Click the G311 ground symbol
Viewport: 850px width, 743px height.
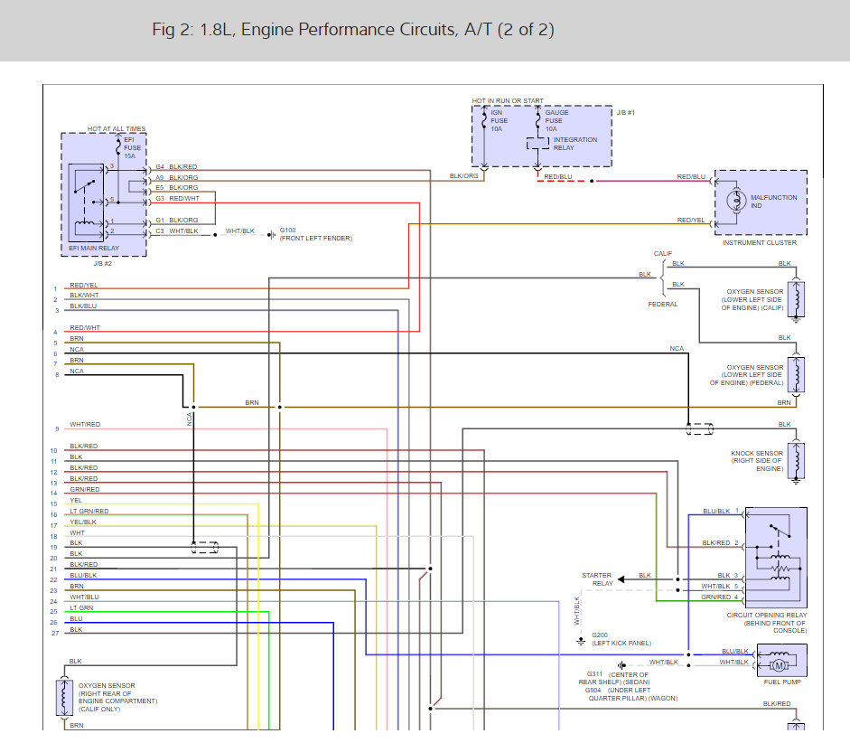(x=621, y=665)
